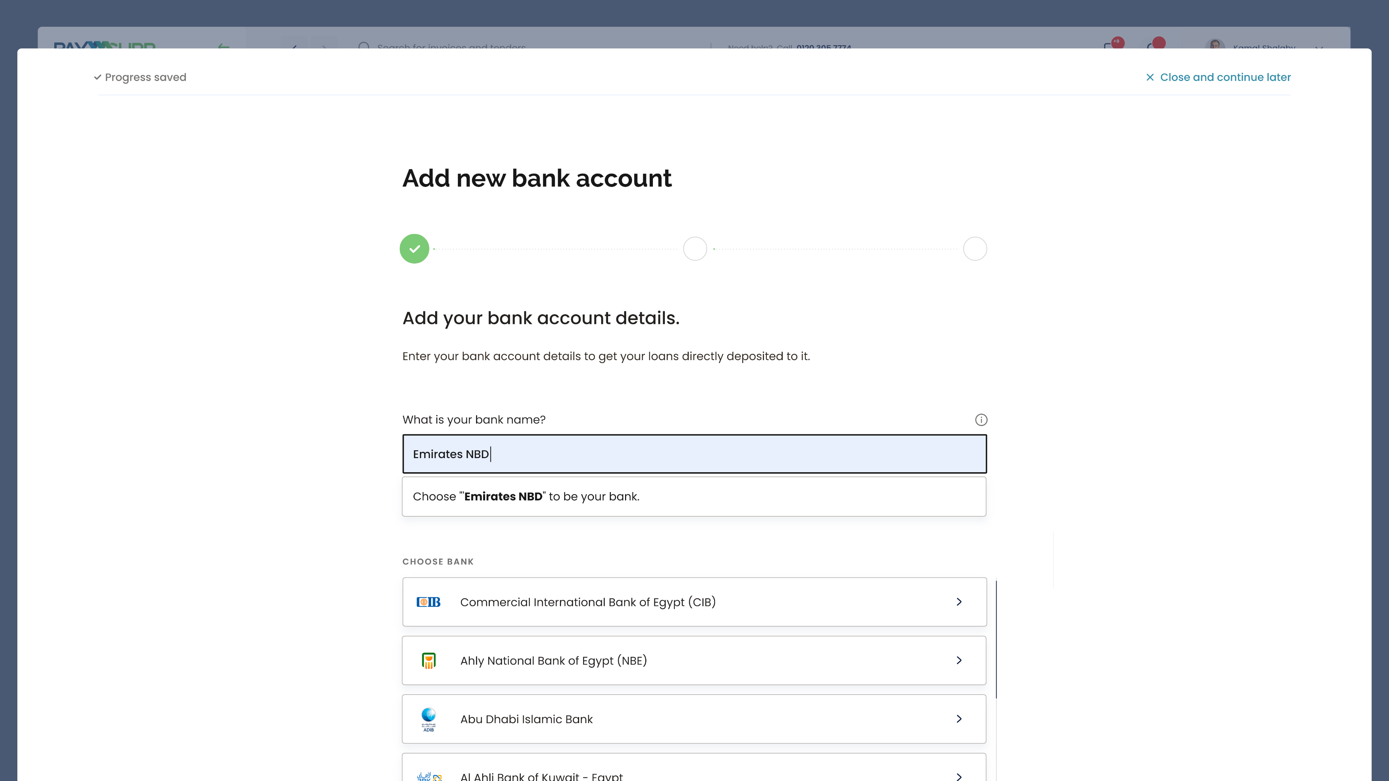Click the NBE bank logo icon

pos(429,661)
